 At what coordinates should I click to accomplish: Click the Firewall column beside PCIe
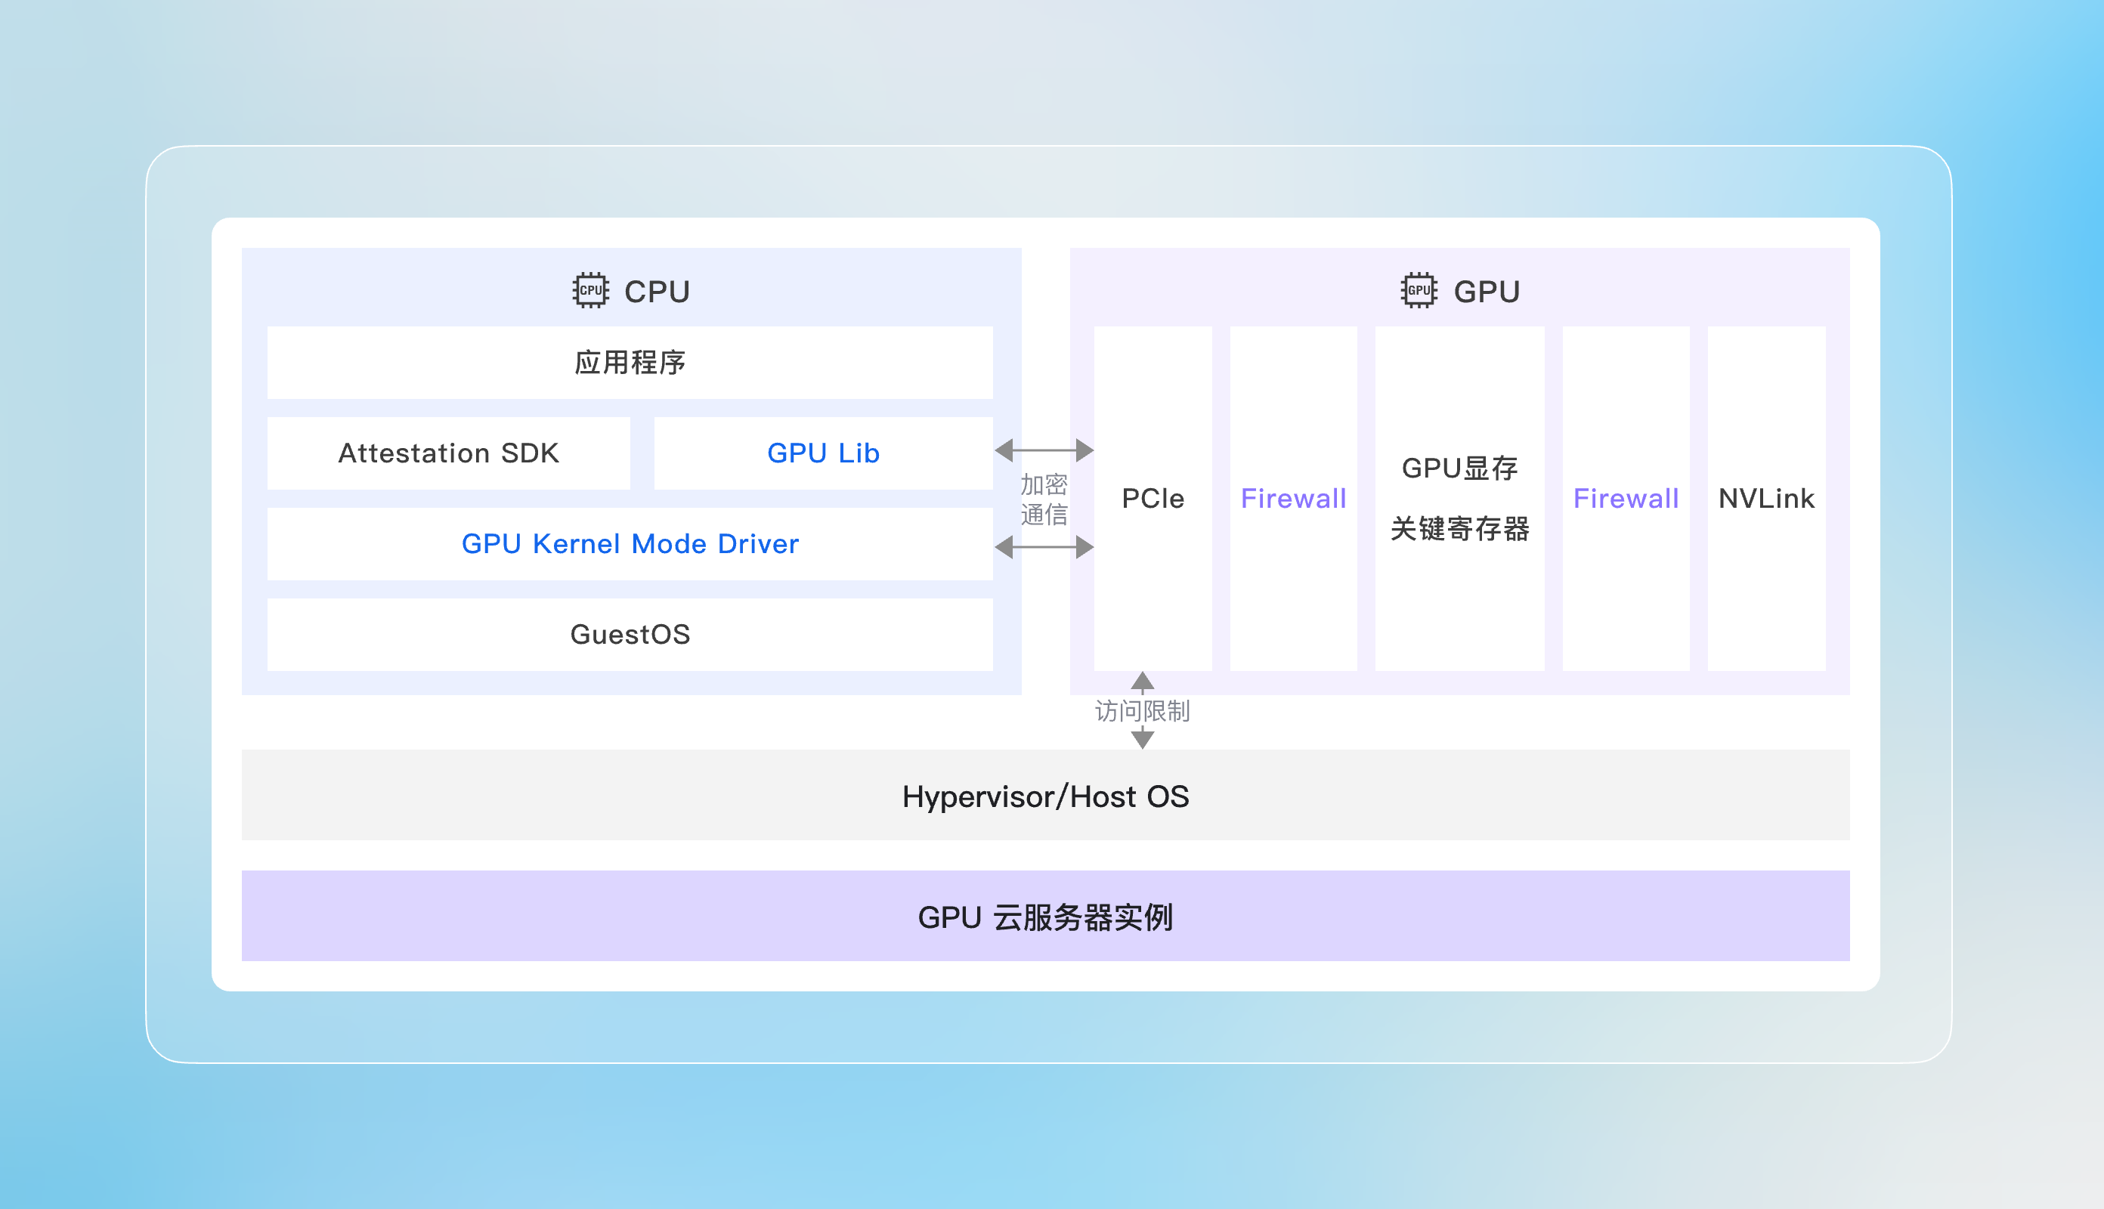click(x=1293, y=498)
